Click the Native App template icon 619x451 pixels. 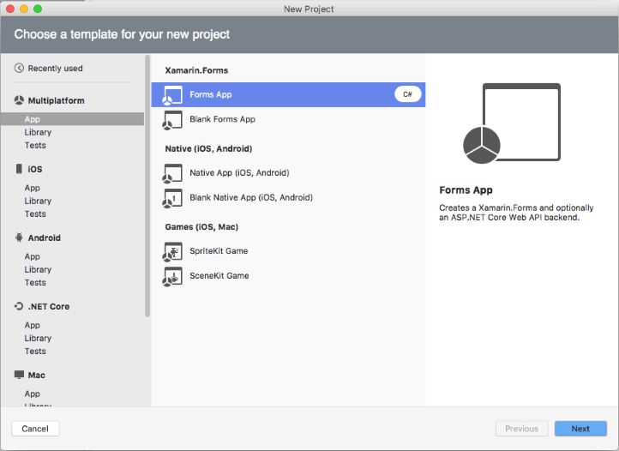pyautogui.click(x=172, y=173)
